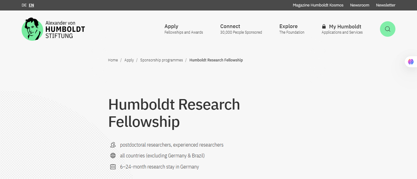Click Apply in the breadcrumb trail
Image resolution: width=417 pixels, height=179 pixels.
click(x=129, y=60)
